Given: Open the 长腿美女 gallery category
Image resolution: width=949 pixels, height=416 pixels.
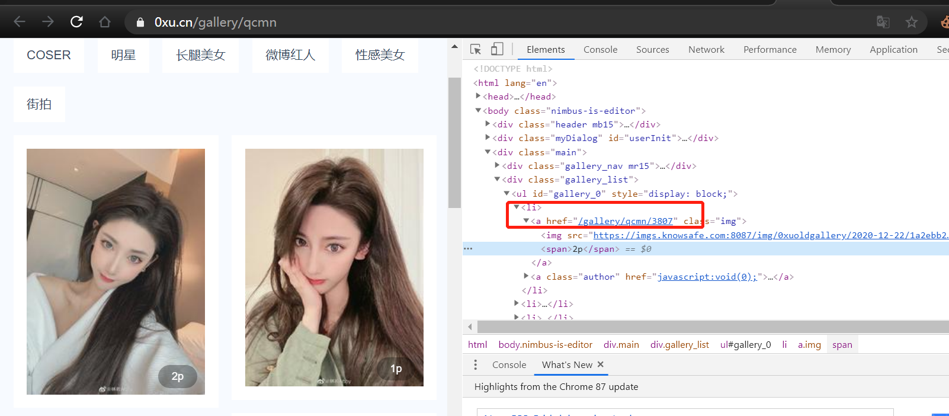Looking at the screenshot, I should (x=201, y=55).
